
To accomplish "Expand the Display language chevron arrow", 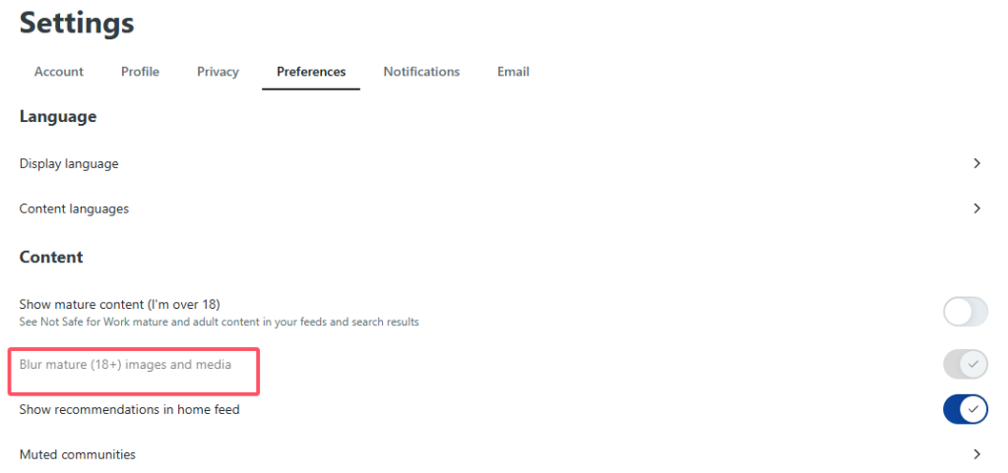I will (977, 163).
